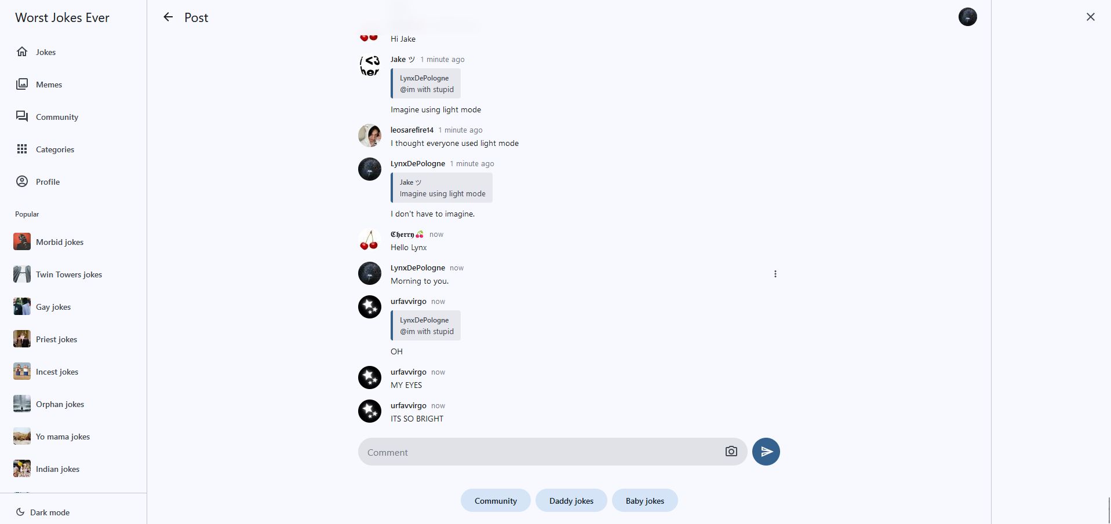The width and height of the screenshot is (1111, 524).
Task: Open the Categories grid icon
Action: coord(22,149)
